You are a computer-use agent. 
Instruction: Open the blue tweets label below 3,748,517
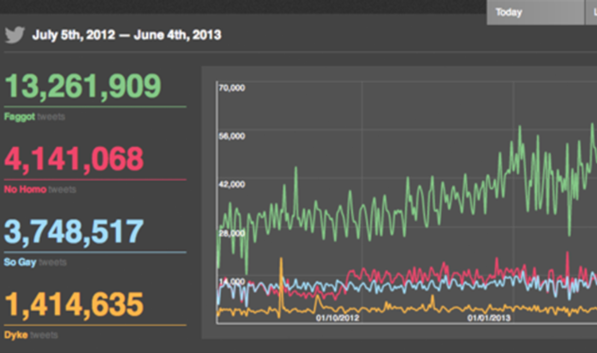pos(35,262)
